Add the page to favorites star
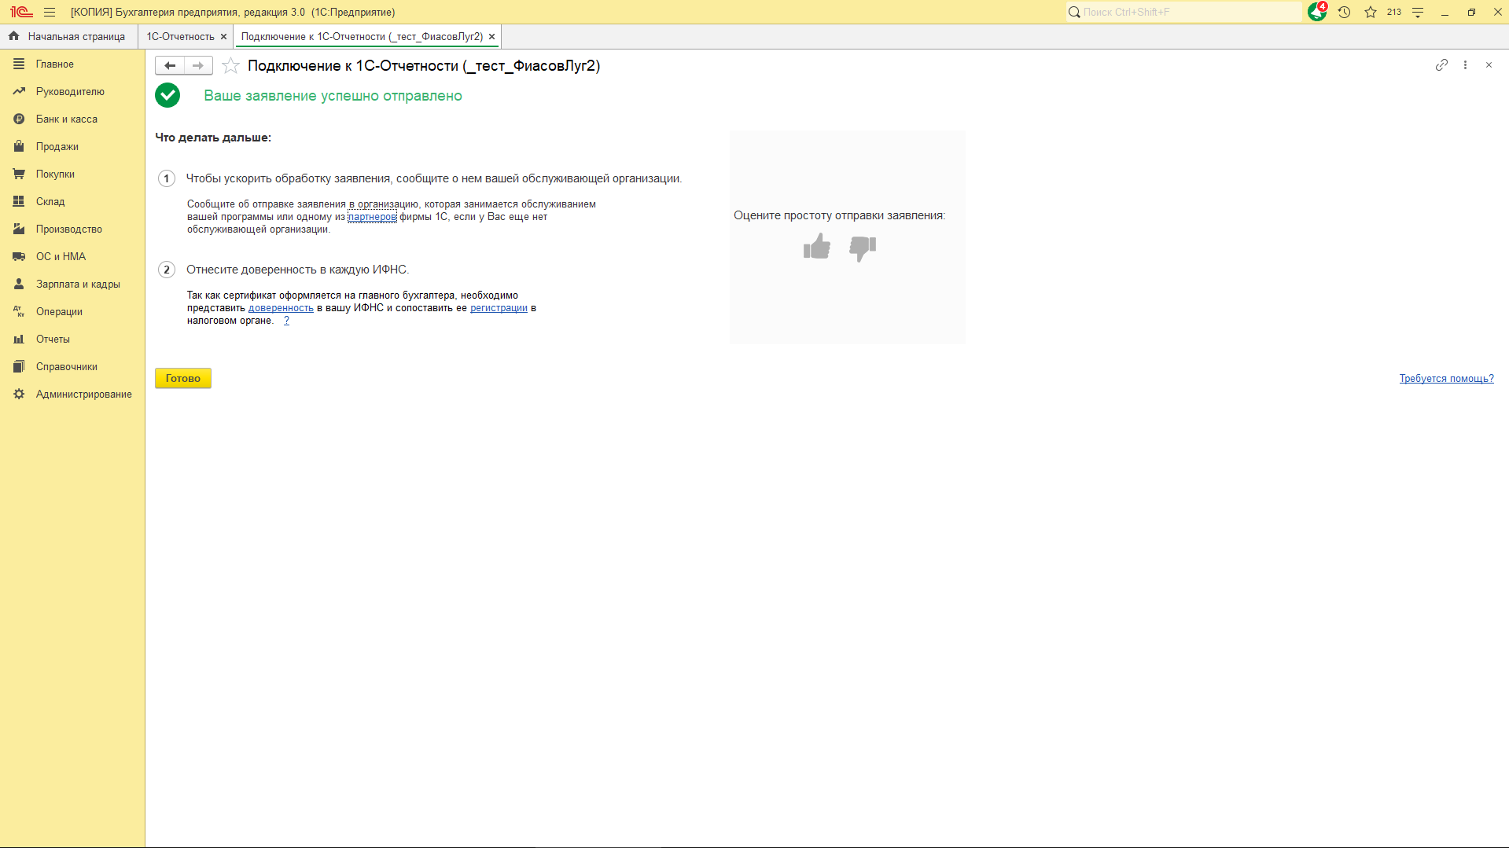Screen dimensions: 1509x848 point(230,66)
